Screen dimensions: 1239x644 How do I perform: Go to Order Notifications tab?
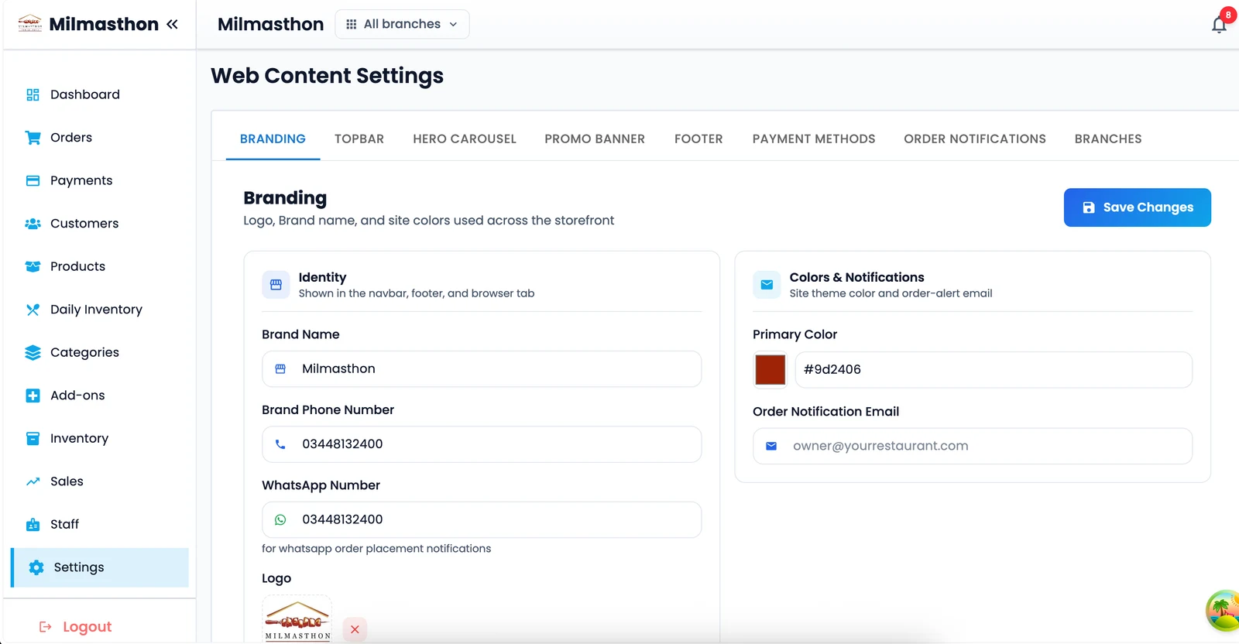click(975, 139)
